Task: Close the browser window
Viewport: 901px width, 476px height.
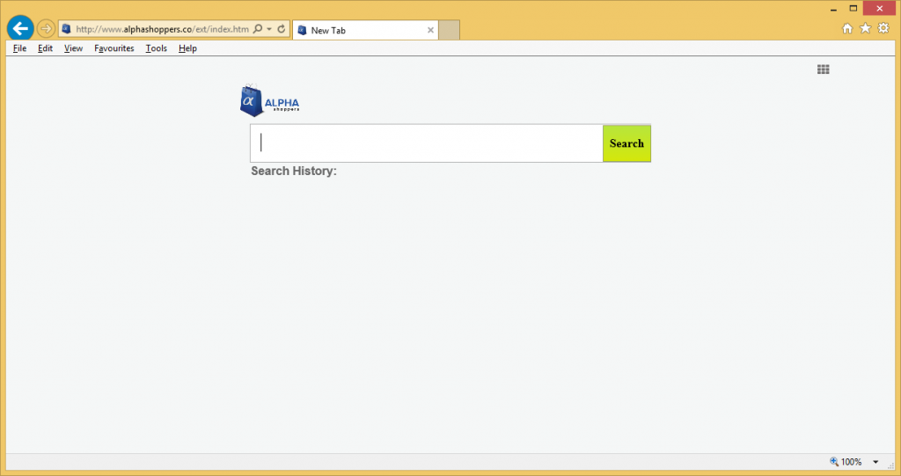Action: coord(880,8)
